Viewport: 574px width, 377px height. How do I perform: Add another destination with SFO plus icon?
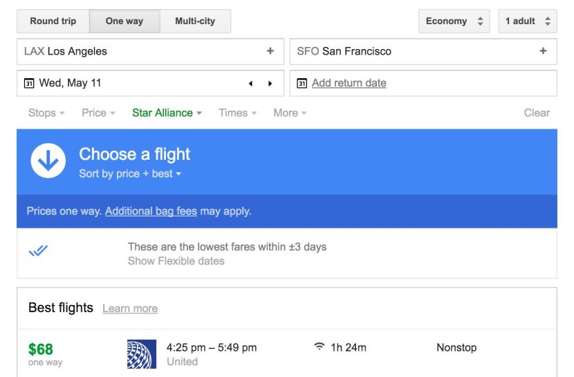pos(544,51)
